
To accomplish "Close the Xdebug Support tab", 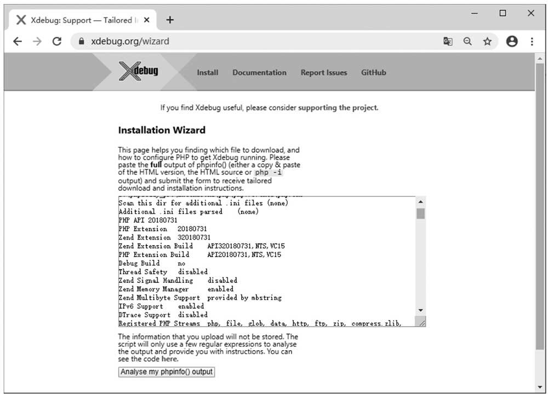I will tap(147, 20).
